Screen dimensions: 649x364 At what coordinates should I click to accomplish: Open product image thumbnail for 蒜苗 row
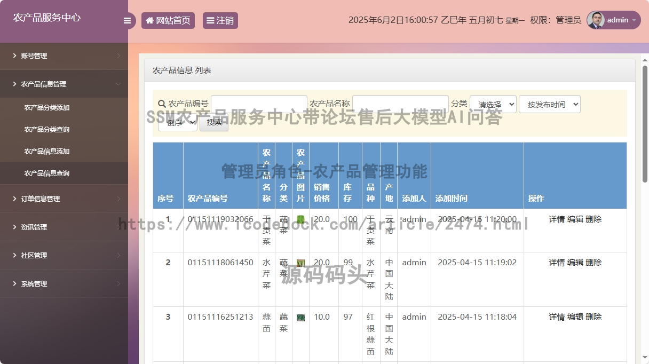click(300, 318)
